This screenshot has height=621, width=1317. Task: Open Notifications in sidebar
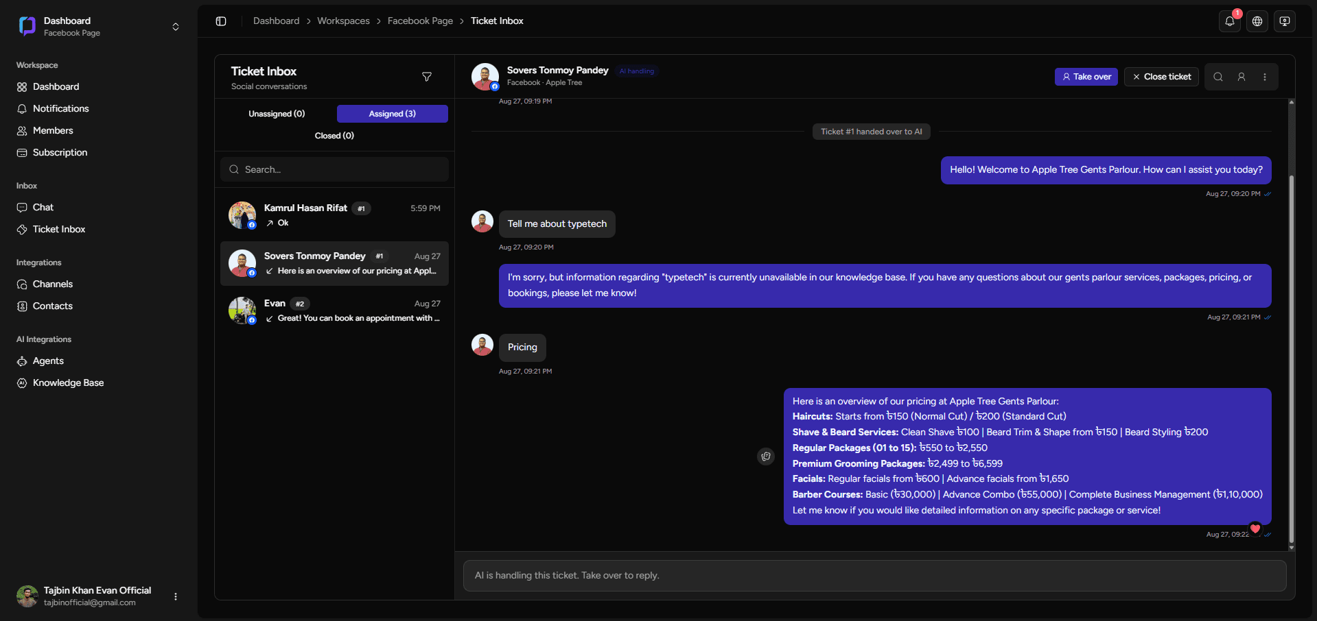[x=60, y=109]
